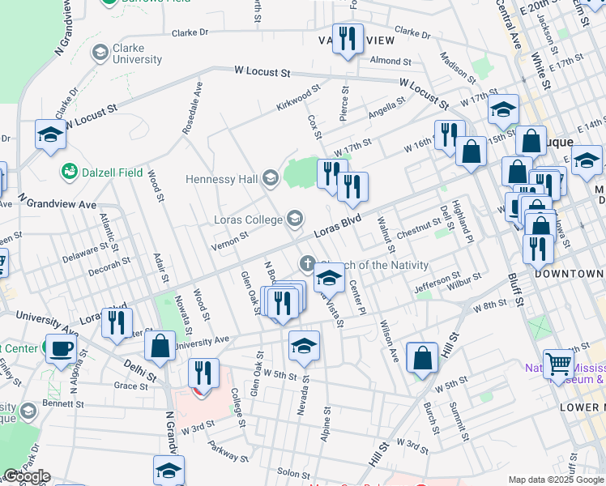
Task: Select the shopping bag marker near Delhi St
Action: [x=160, y=345]
